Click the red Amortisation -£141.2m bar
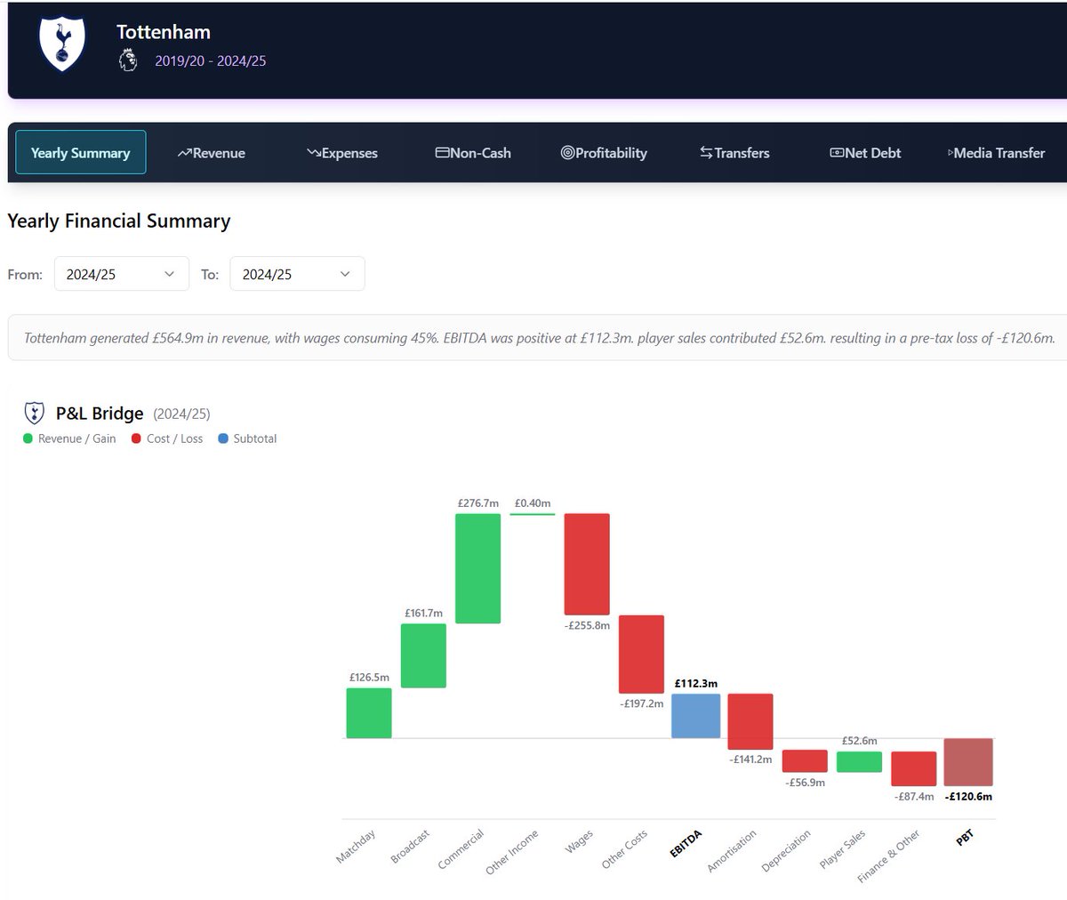The width and height of the screenshot is (1067, 900). click(750, 721)
